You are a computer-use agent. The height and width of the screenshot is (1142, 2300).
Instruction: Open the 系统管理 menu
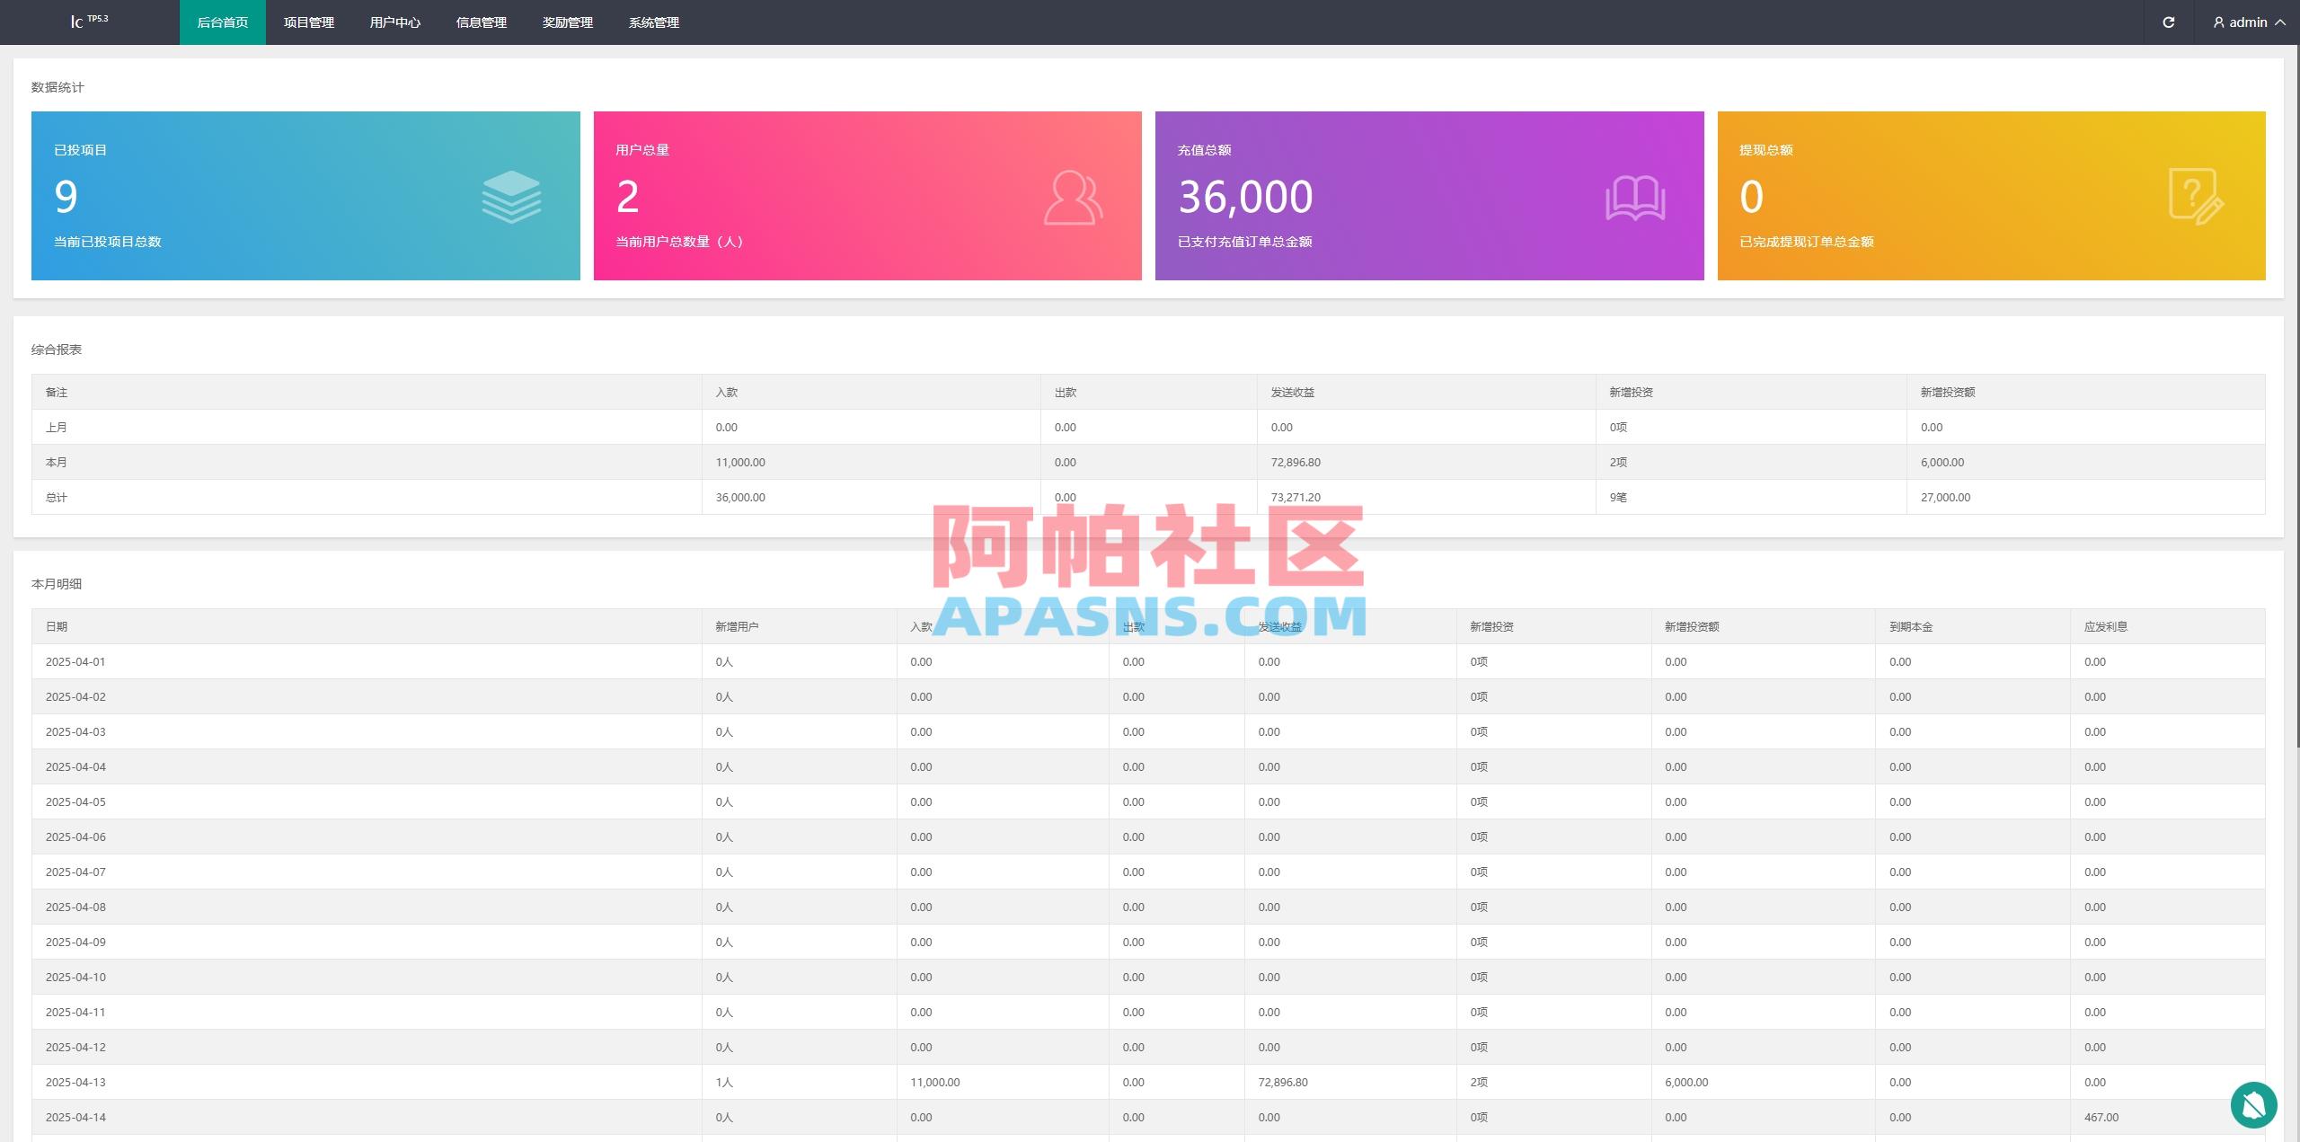tap(653, 22)
